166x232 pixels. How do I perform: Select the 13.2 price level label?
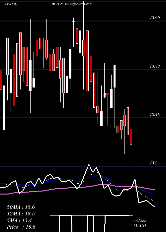[x=154, y=163]
